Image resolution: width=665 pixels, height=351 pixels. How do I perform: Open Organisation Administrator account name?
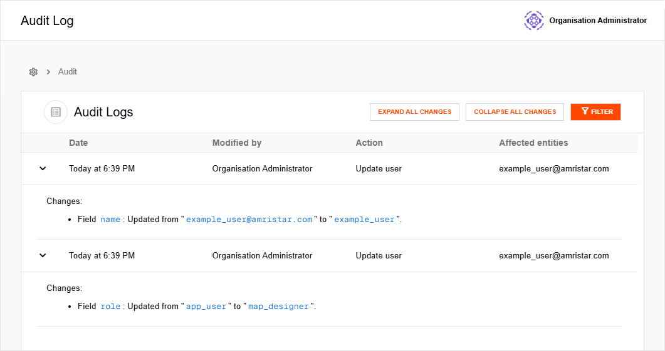(597, 20)
